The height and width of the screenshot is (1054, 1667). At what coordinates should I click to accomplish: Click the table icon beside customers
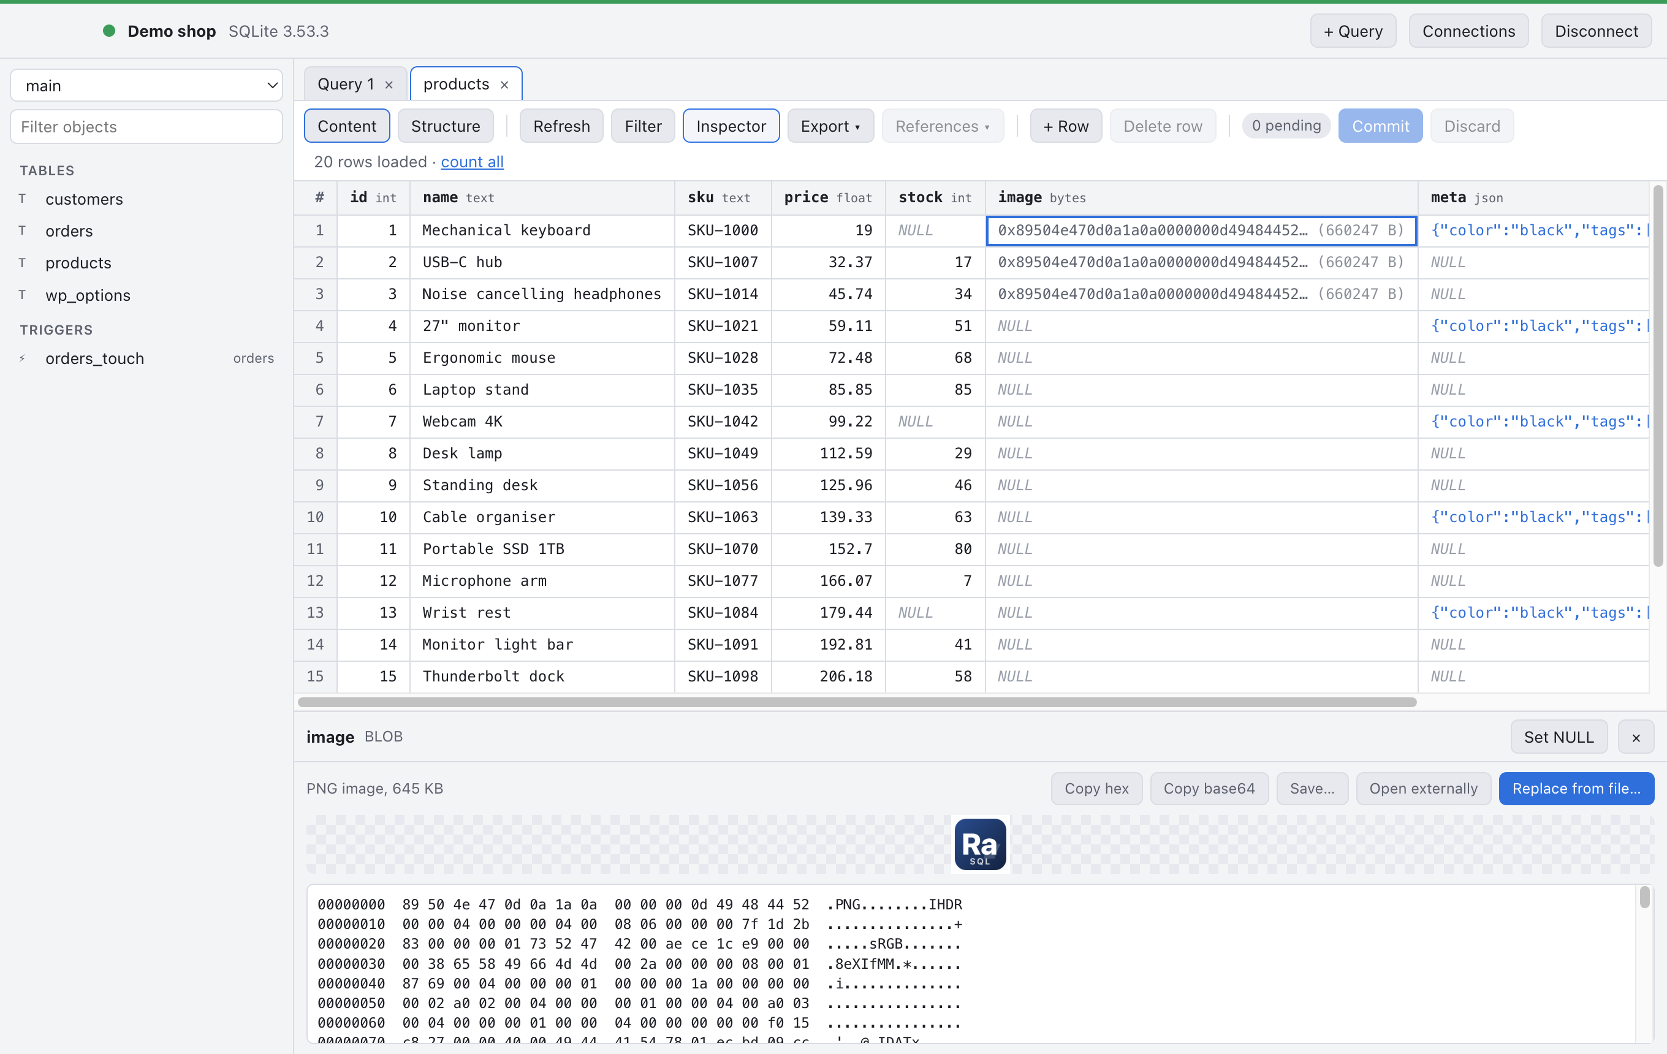pyautogui.click(x=22, y=199)
